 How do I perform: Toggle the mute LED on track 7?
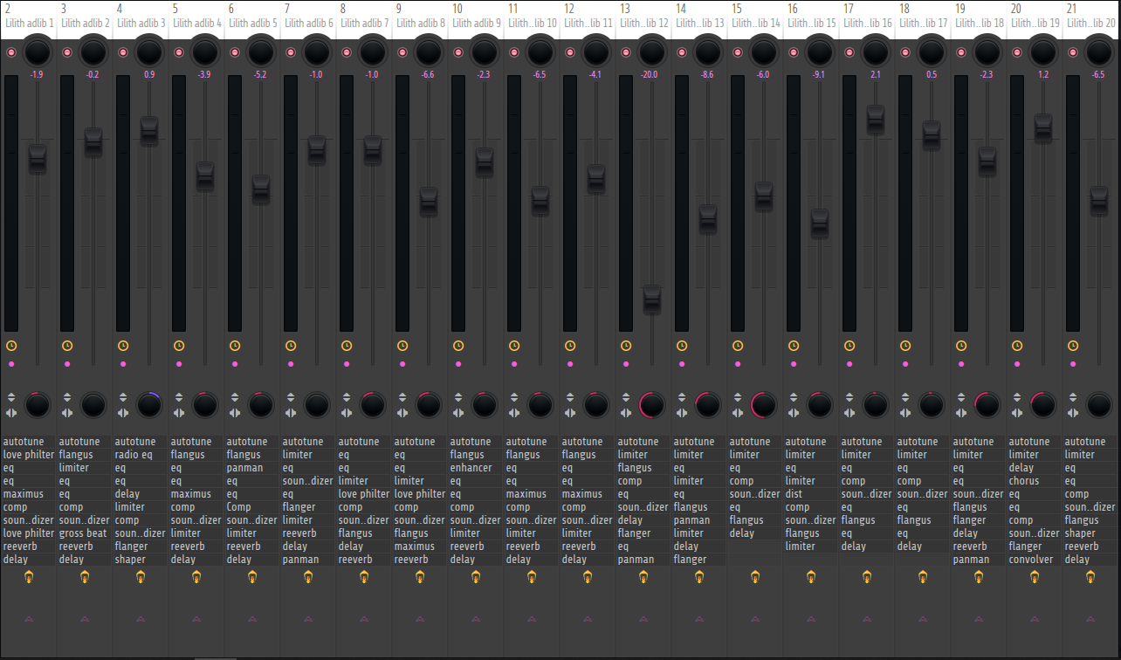[291, 52]
